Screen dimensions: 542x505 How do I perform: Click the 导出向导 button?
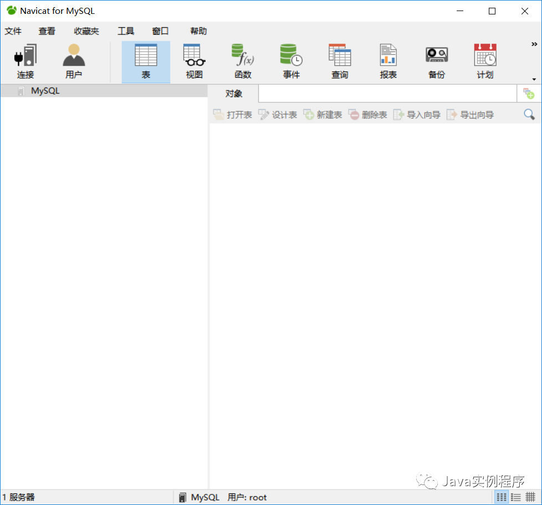click(470, 115)
